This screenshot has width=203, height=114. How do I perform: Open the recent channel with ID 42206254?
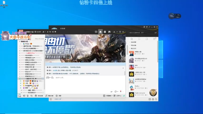tap(142, 74)
